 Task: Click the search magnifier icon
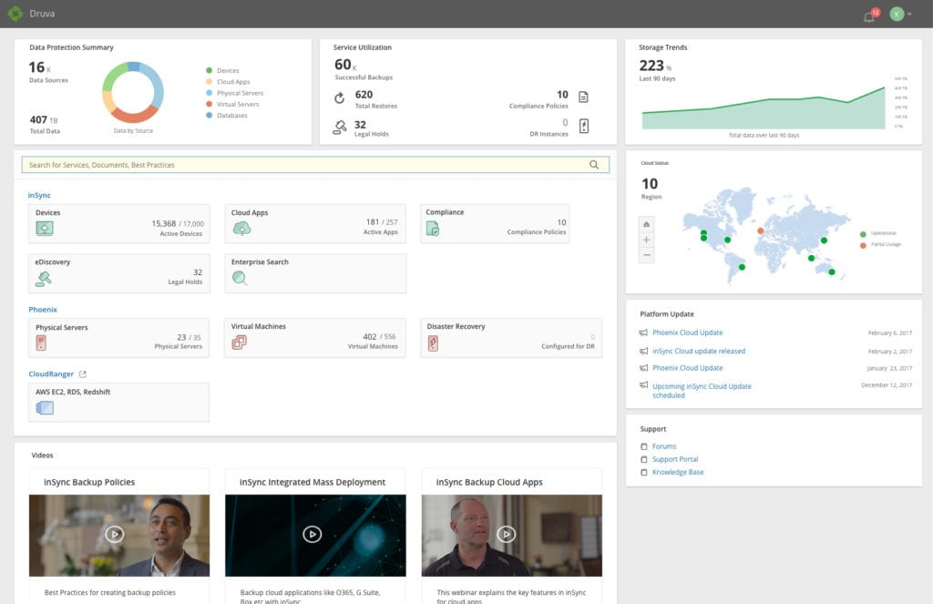click(594, 165)
